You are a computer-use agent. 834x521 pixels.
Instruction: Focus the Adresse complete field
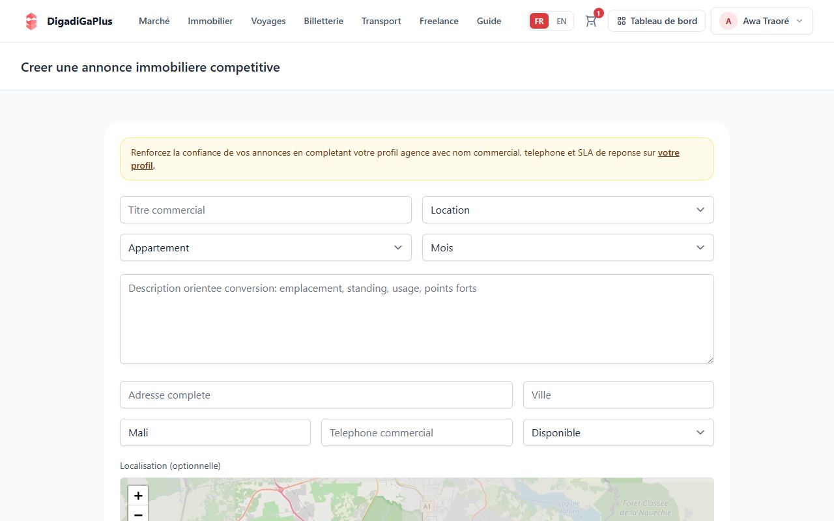click(x=316, y=395)
